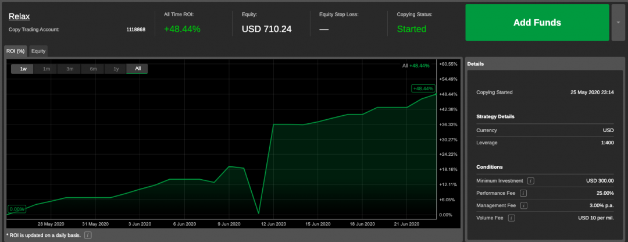Set chart range to 3m

tap(69, 69)
